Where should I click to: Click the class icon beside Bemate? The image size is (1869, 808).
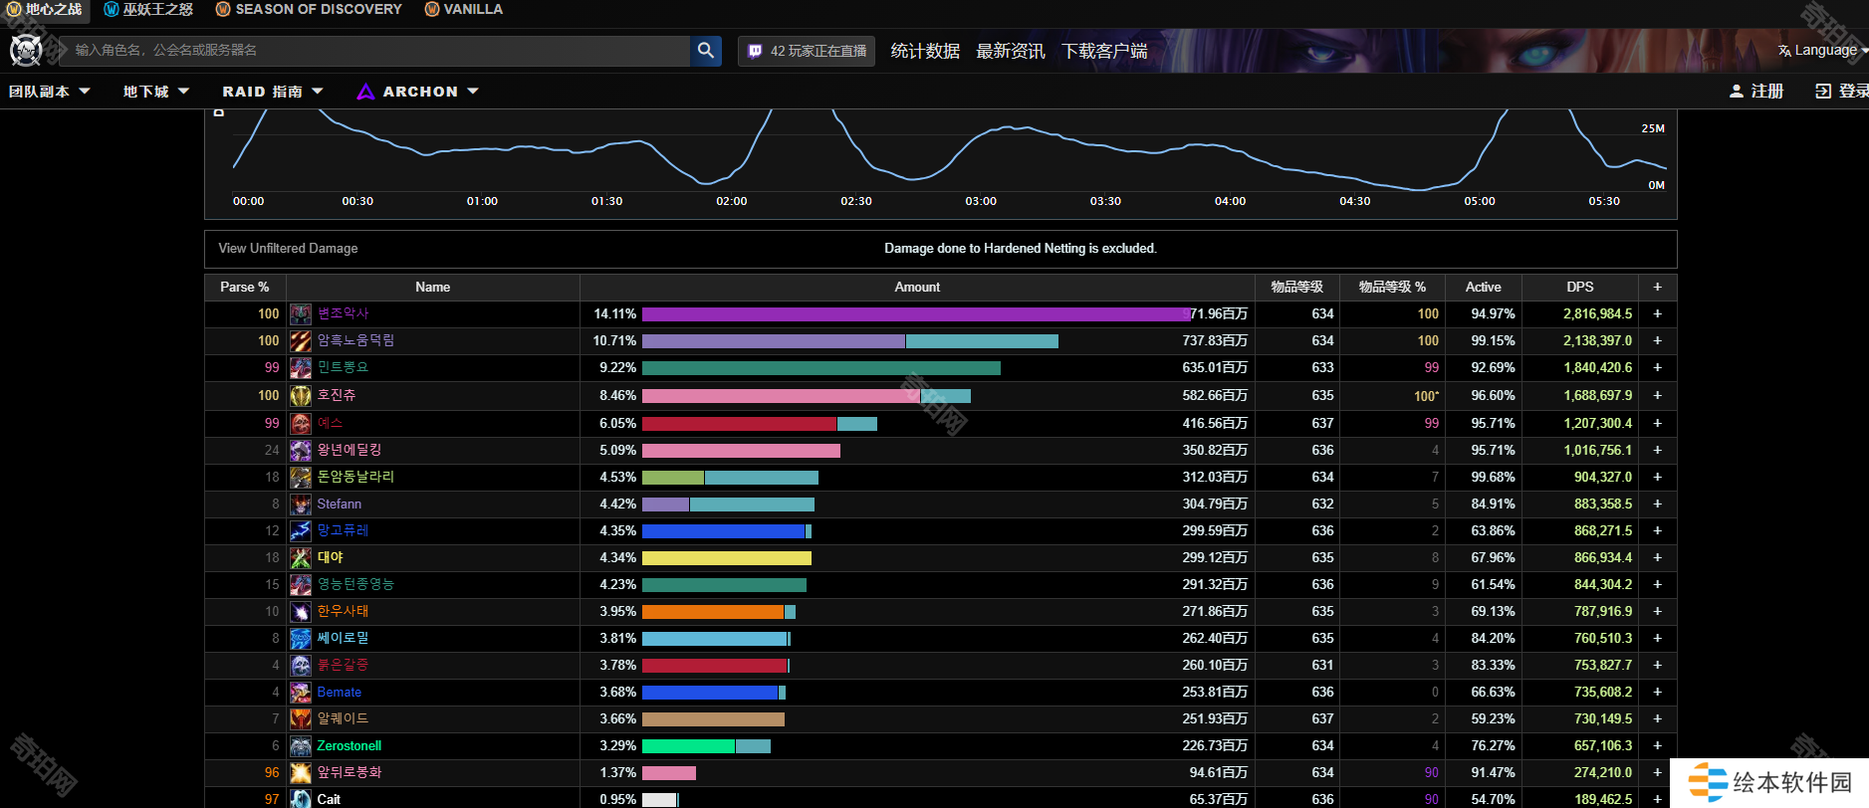(x=301, y=693)
